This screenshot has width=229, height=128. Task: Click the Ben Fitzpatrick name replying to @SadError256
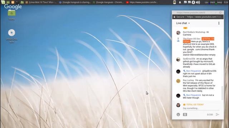pyautogui.click(x=194, y=71)
